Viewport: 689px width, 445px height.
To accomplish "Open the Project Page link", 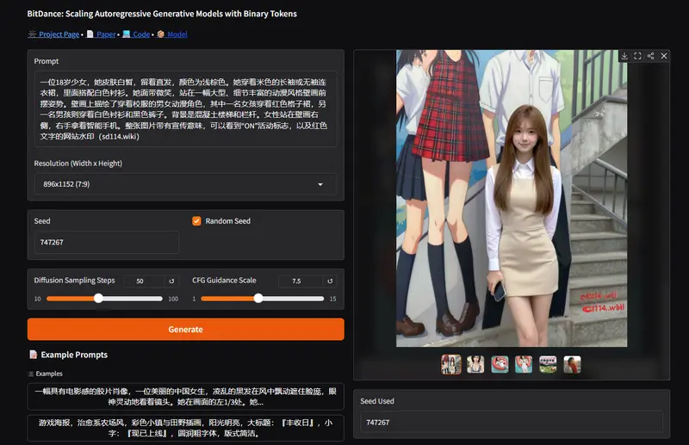I will point(54,34).
